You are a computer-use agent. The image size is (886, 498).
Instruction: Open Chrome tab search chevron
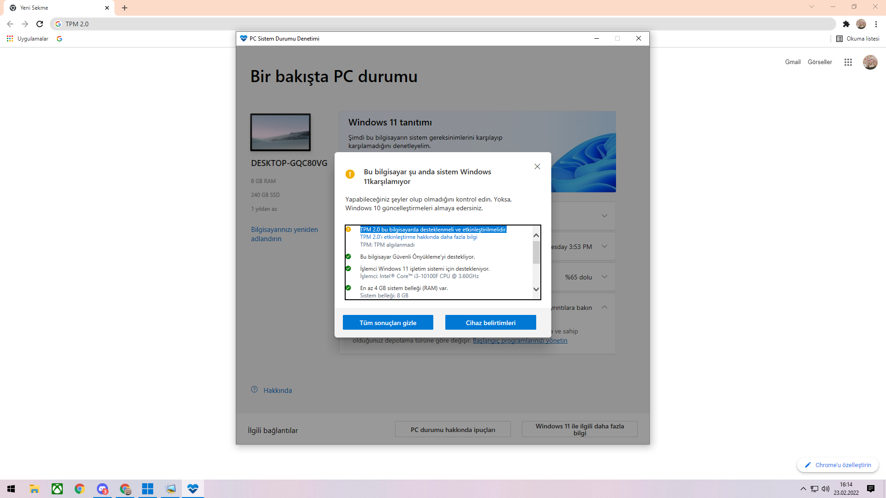(812, 7)
